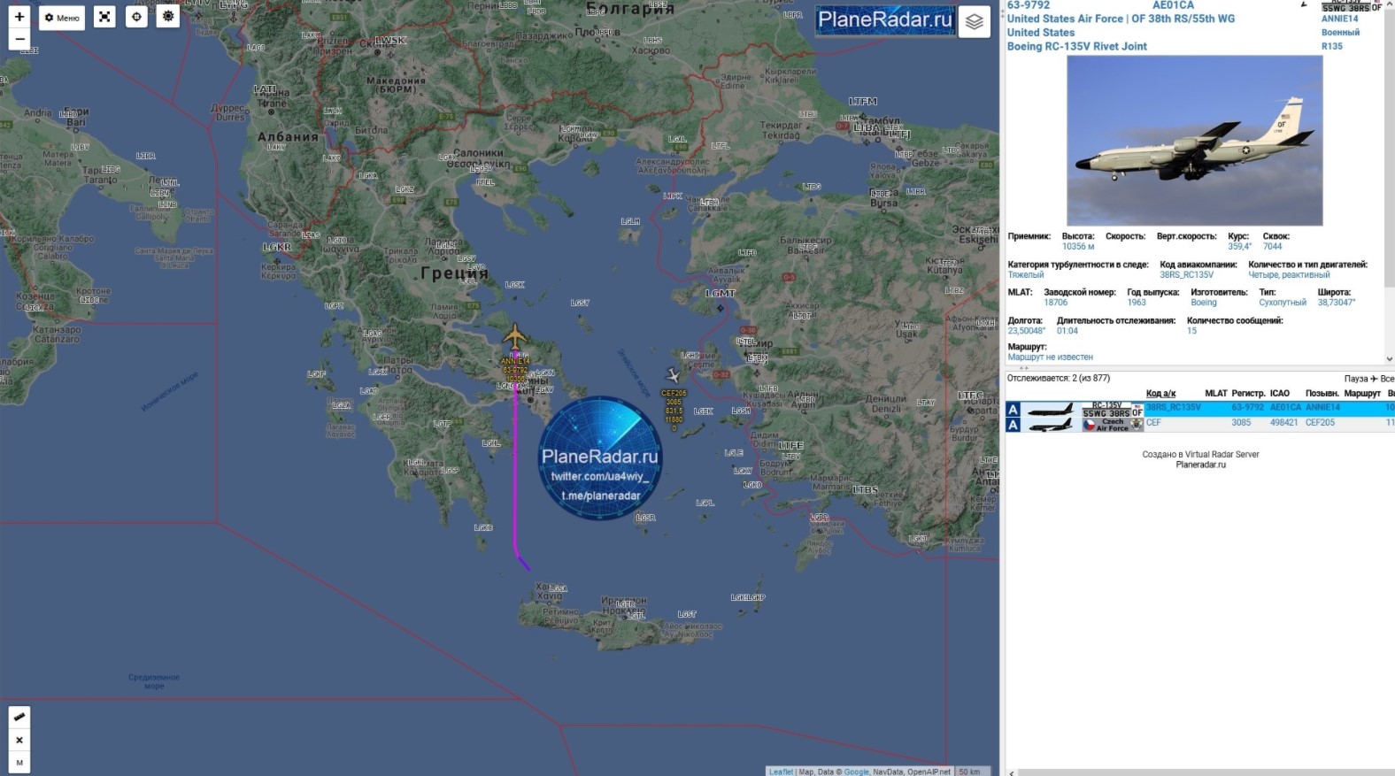Center map on current location
Screen dimensions: 1395x776
click(136, 17)
